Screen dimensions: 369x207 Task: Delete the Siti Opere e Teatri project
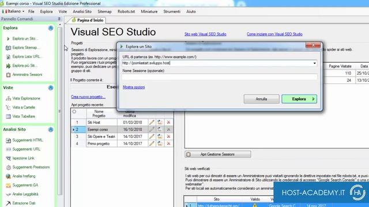tap(168, 136)
